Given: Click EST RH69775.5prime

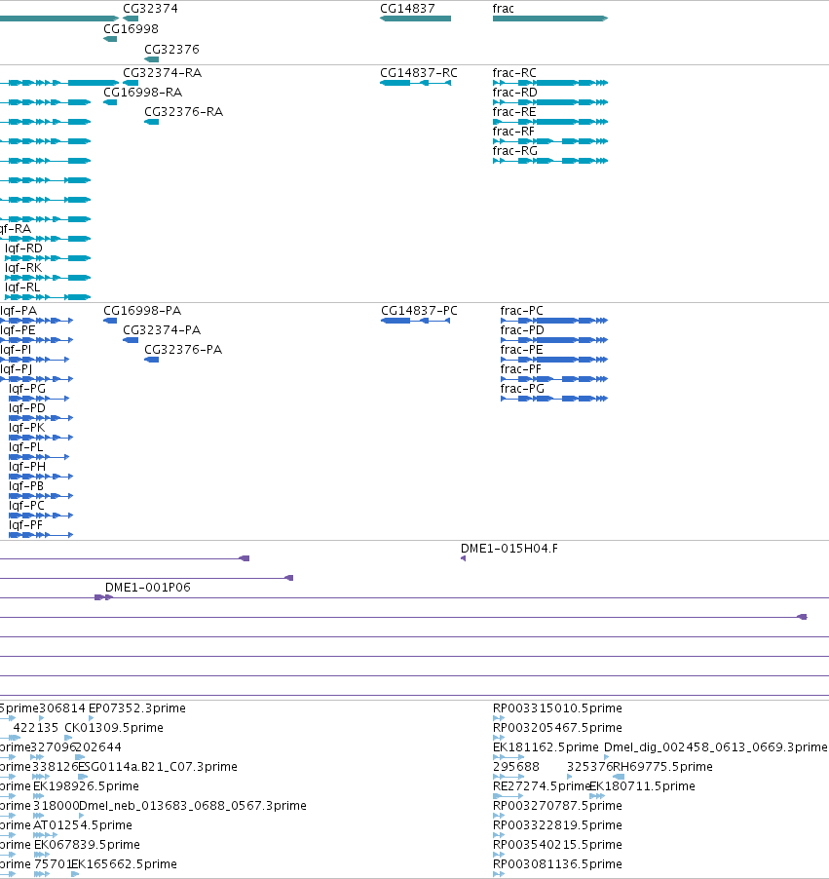Looking at the screenshot, I should tap(662, 766).
